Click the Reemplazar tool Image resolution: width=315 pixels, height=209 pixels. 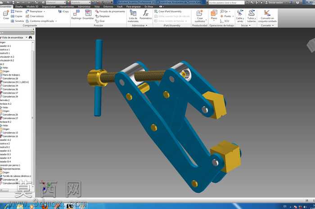click(34, 11)
